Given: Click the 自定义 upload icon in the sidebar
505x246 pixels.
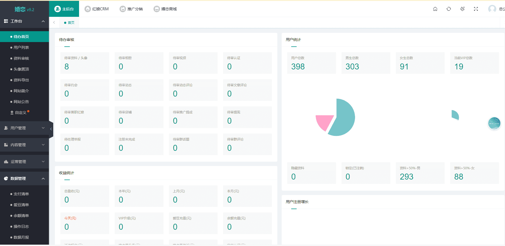Looking at the screenshot, I should coord(12,113).
